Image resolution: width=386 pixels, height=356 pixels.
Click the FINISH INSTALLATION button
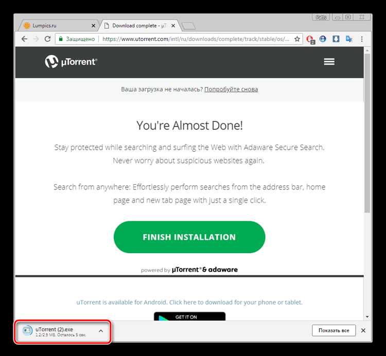[x=189, y=237]
